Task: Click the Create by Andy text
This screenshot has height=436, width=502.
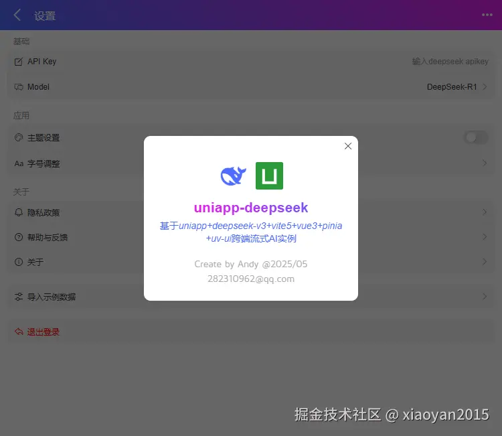Action: (251, 264)
